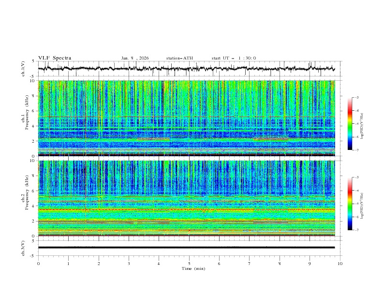Image resolution: width=383 pixels, height=296 pixels.
Task: Click inside the ch.1 spectrogram panel
Action: pos(186,118)
